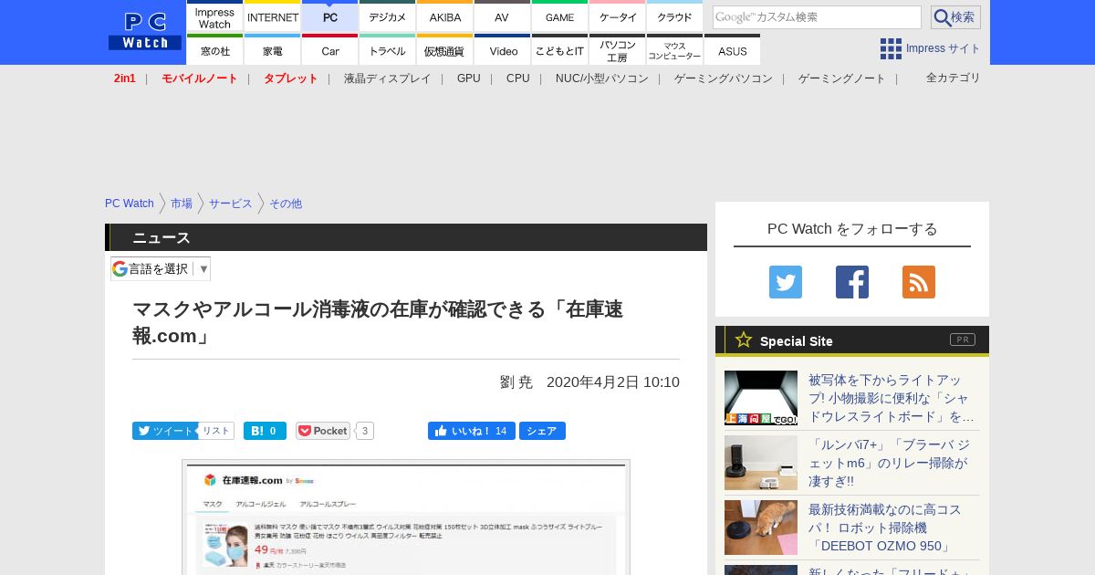Click the 在庫速報.com article screenshot
This screenshot has width=1095, height=575.
coord(405,517)
